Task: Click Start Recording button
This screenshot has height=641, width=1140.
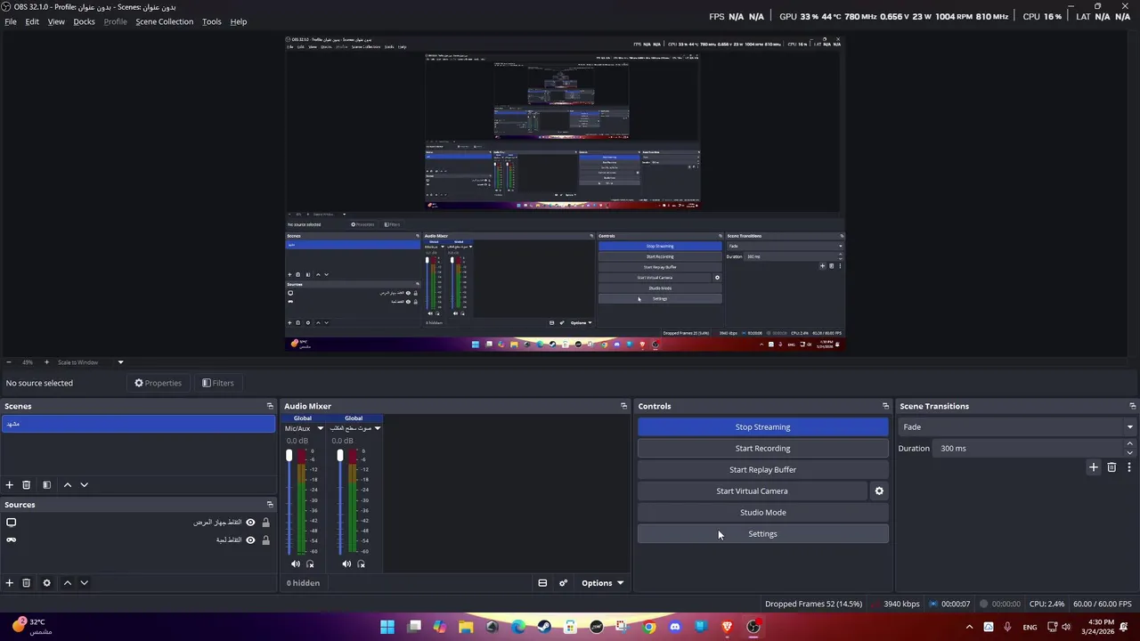Action: click(x=763, y=449)
